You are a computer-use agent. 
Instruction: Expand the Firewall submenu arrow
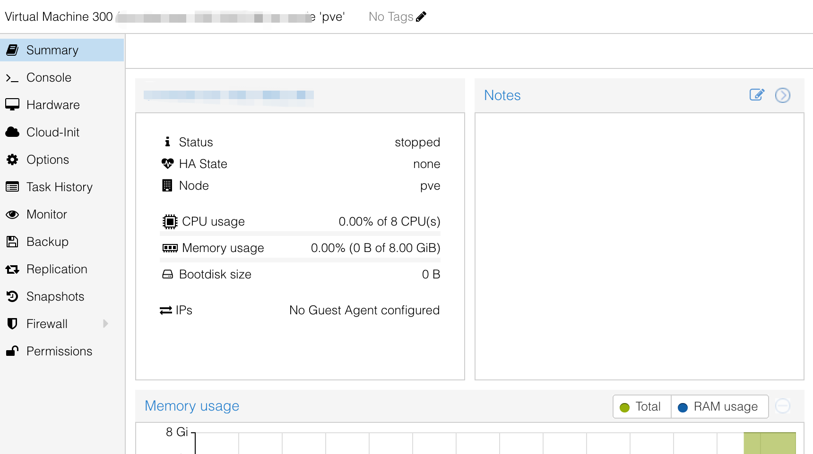(105, 324)
